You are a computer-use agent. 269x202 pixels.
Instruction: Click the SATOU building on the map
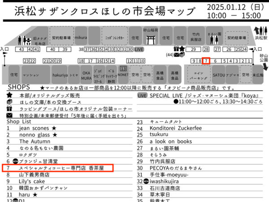click(x=219, y=75)
